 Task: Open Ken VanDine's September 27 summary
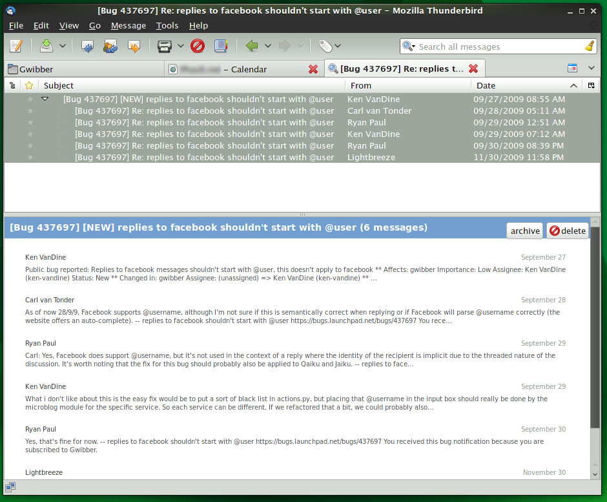(295, 267)
